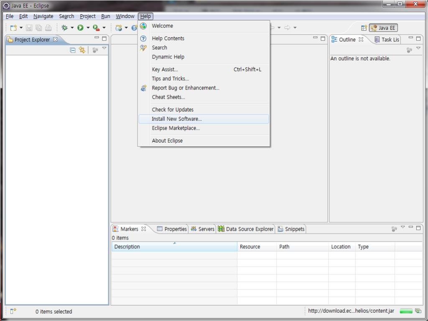The height and width of the screenshot is (321, 428).
Task: Choose About Eclipse in the Help menu
Action: point(204,141)
